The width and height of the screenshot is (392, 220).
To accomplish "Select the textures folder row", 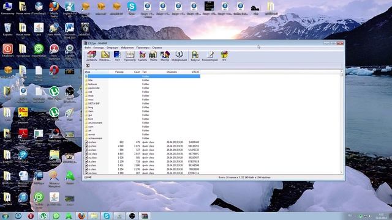I will point(142,84).
